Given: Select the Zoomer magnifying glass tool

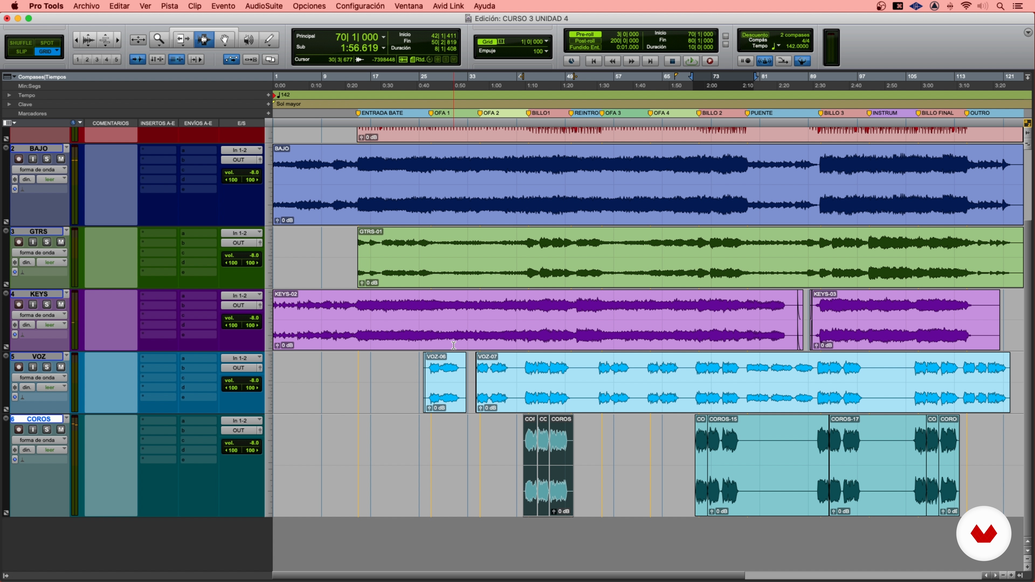Looking at the screenshot, I should 159,39.
